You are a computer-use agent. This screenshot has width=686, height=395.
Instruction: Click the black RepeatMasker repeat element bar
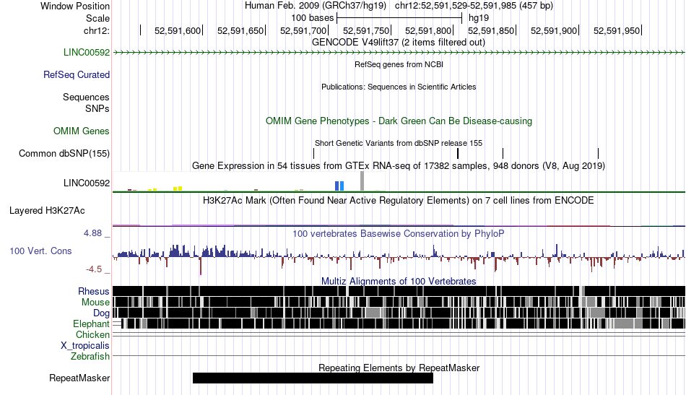click(x=313, y=378)
